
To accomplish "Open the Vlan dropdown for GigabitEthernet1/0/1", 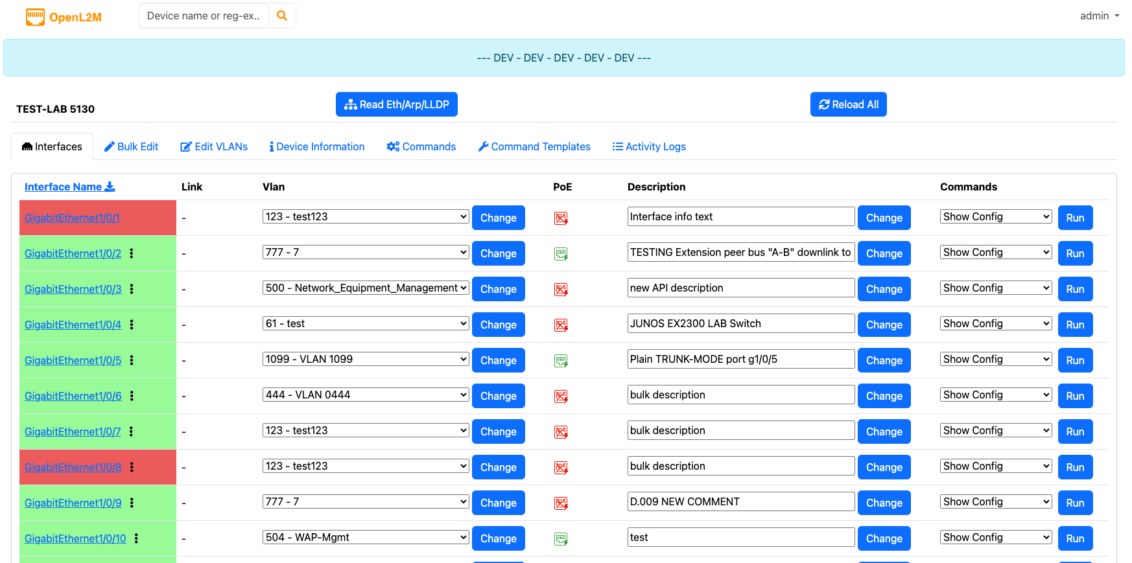I will [366, 216].
